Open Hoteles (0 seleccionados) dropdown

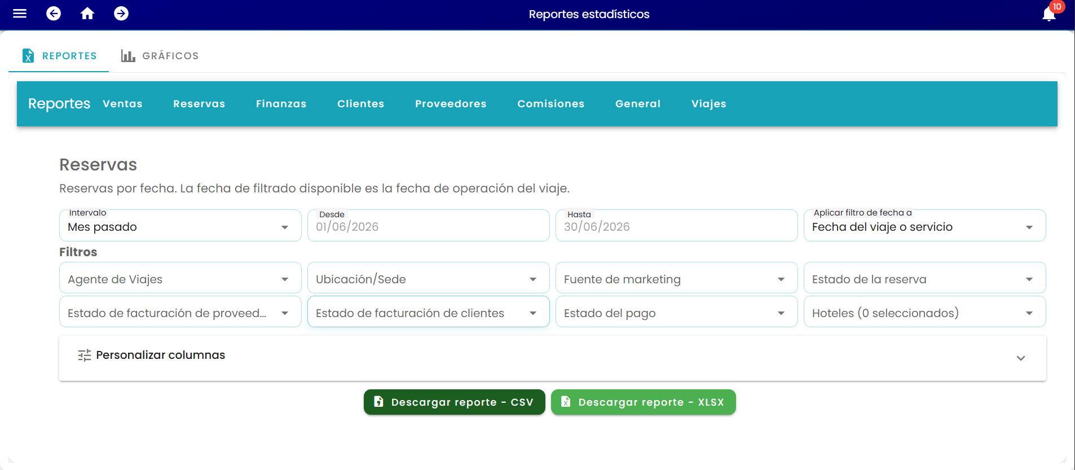click(925, 312)
